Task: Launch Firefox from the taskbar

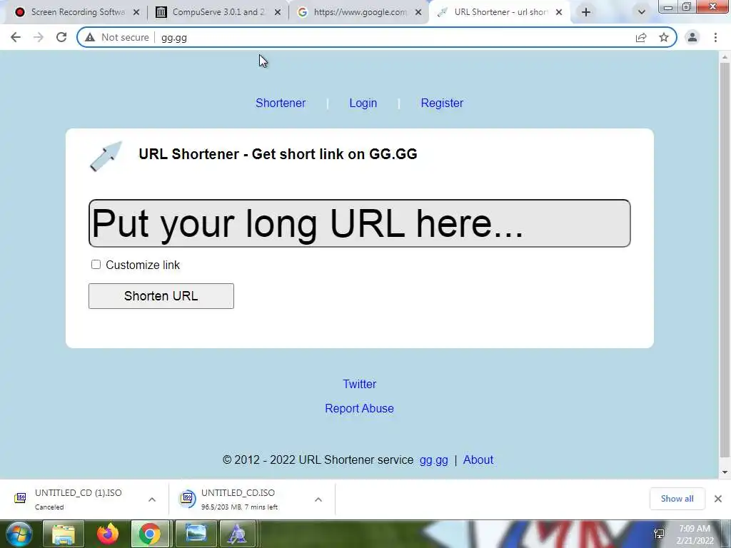Action: (108, 534)
